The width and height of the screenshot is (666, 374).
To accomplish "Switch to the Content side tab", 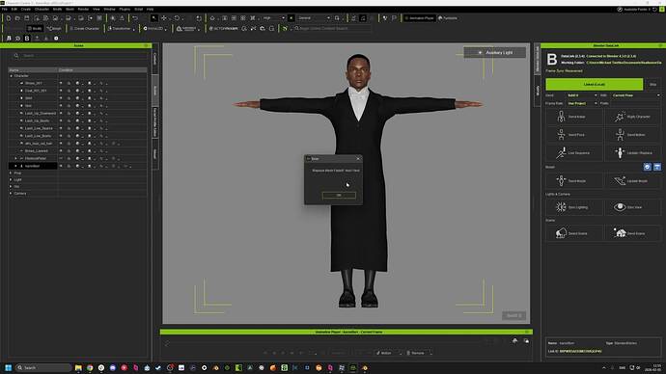I will [155, 59].
